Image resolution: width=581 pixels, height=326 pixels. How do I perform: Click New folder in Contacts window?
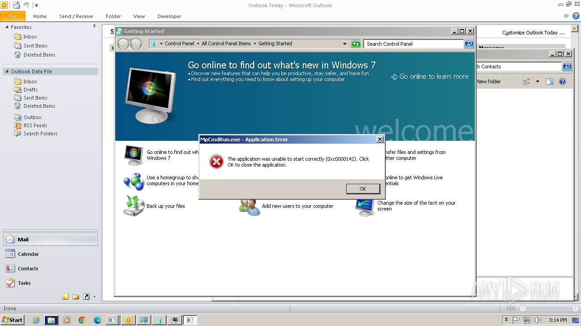point(489,81)
